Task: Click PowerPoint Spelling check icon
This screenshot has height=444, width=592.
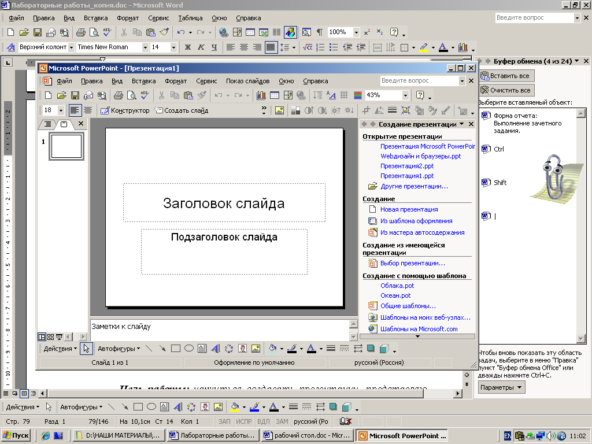Action: (x=145, y=95)
